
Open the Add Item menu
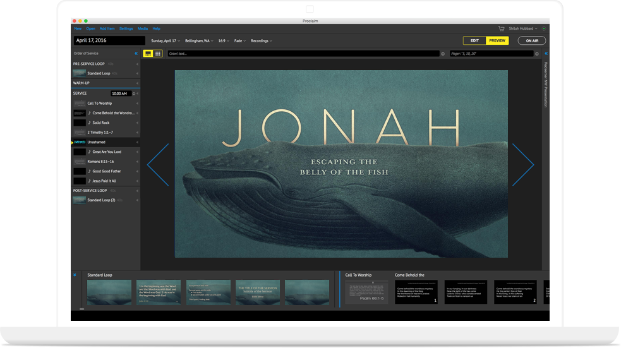(x=107, y=28)
